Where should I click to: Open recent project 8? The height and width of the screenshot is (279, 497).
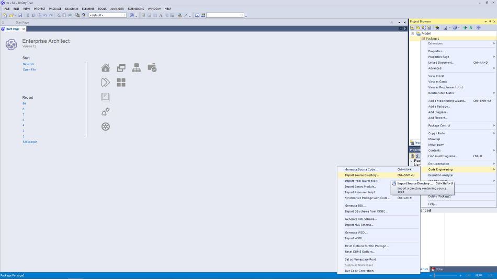tap(24, 109)
